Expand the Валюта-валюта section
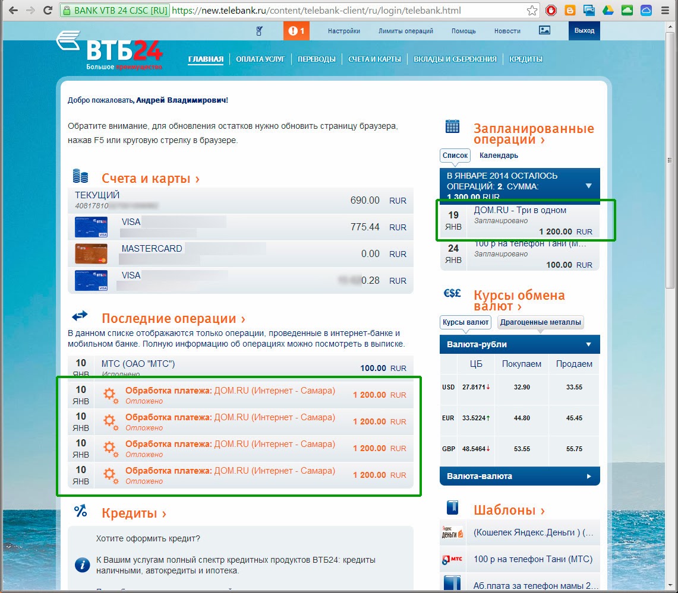Viewport: 678px width, 593px height. [520, 476]
